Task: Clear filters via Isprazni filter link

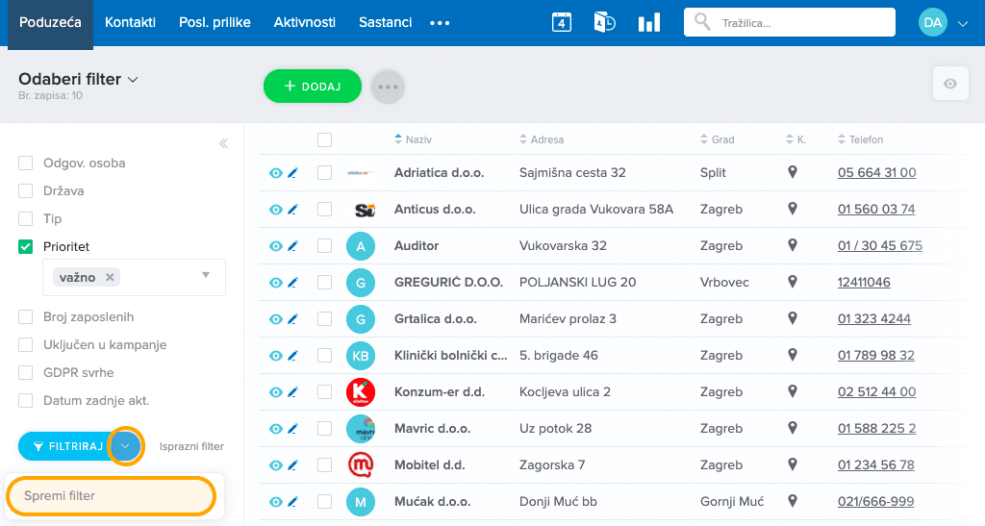Action: [x=191, y=446]
